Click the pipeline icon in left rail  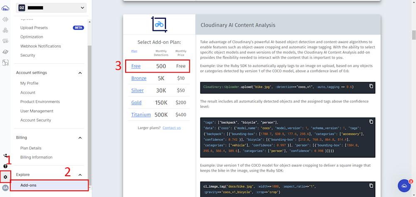point(5,41)
